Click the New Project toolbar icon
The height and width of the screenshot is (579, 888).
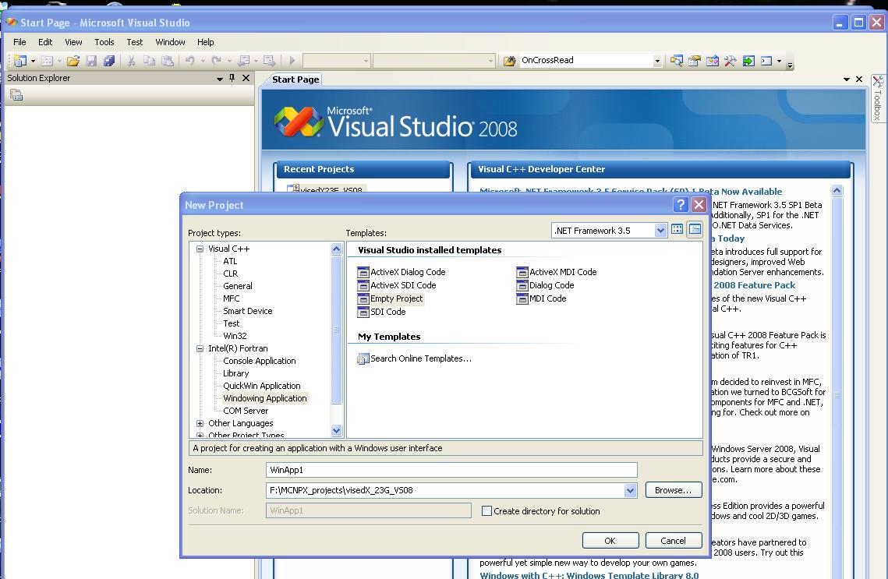(19, 61)
